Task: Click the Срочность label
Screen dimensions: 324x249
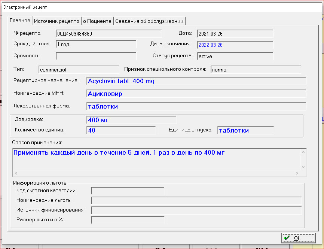Action: (x=27, y=56)
